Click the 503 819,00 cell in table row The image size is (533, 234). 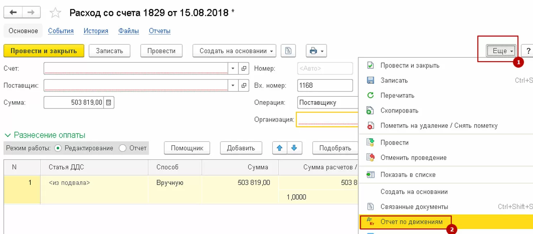click(x=240, y=183)
